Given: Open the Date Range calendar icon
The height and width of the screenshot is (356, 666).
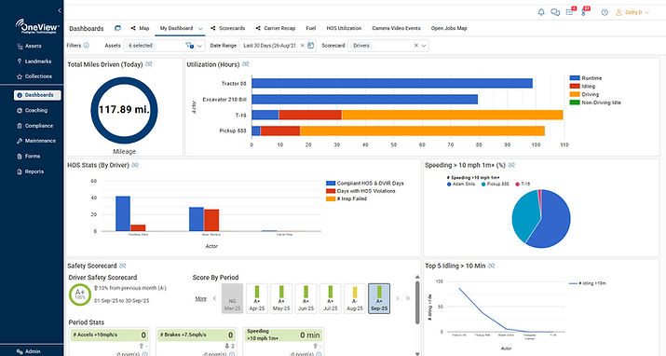Looking at the screenshot, I should [310, 46].
